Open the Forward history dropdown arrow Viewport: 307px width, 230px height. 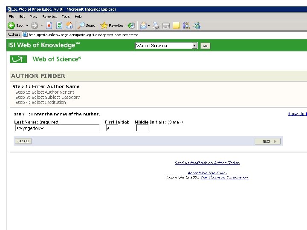[42, 26]
